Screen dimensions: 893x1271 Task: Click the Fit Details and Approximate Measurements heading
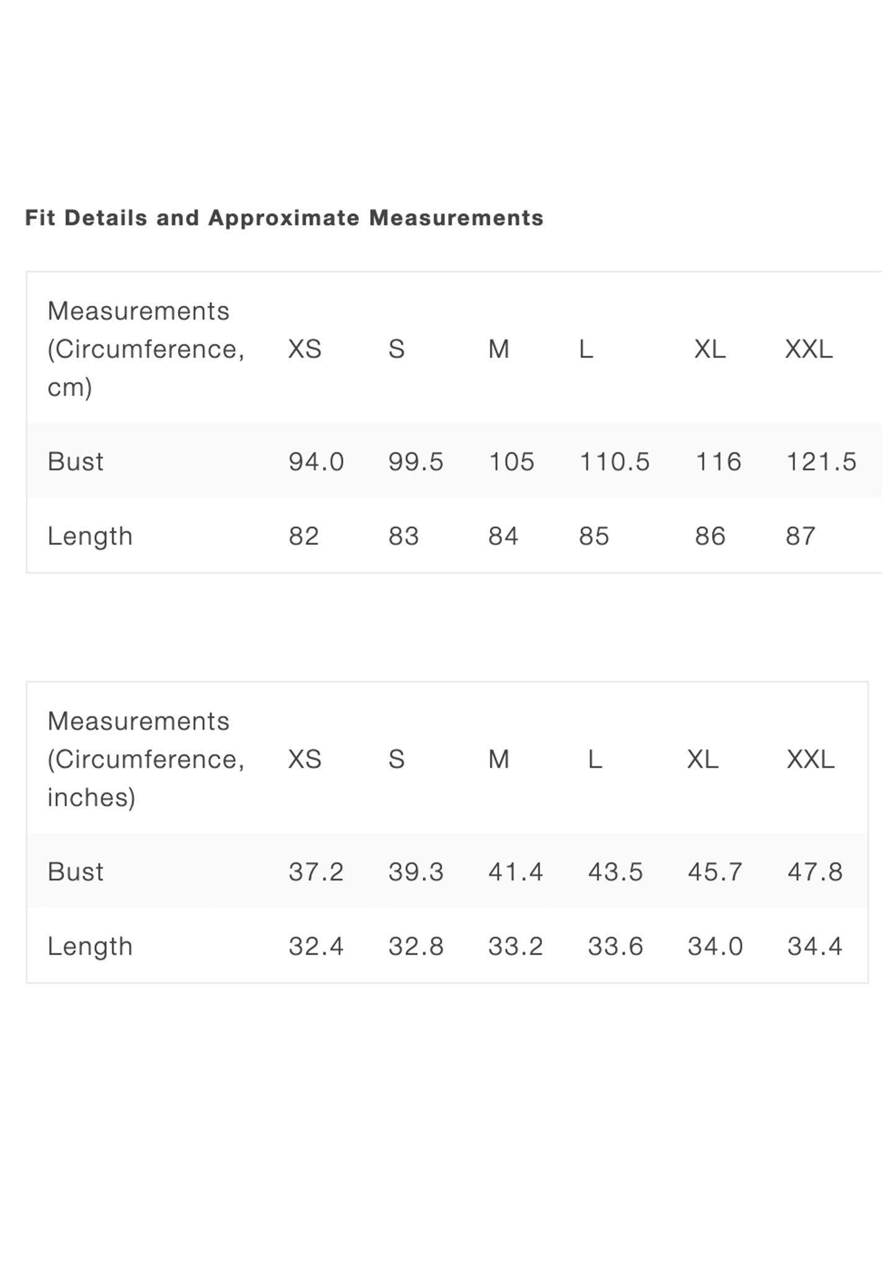[x=284, y=218]
